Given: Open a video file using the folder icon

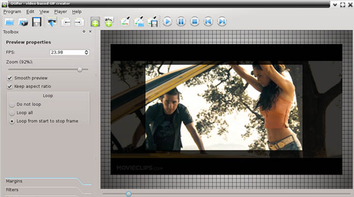Looking at the screenshot, I should pos(9,22).
